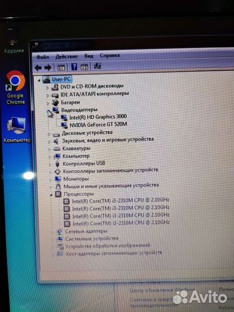Click the scan for hardware changes icon
Viewport: 234px width, 312px height.
[x=98, y=66]
